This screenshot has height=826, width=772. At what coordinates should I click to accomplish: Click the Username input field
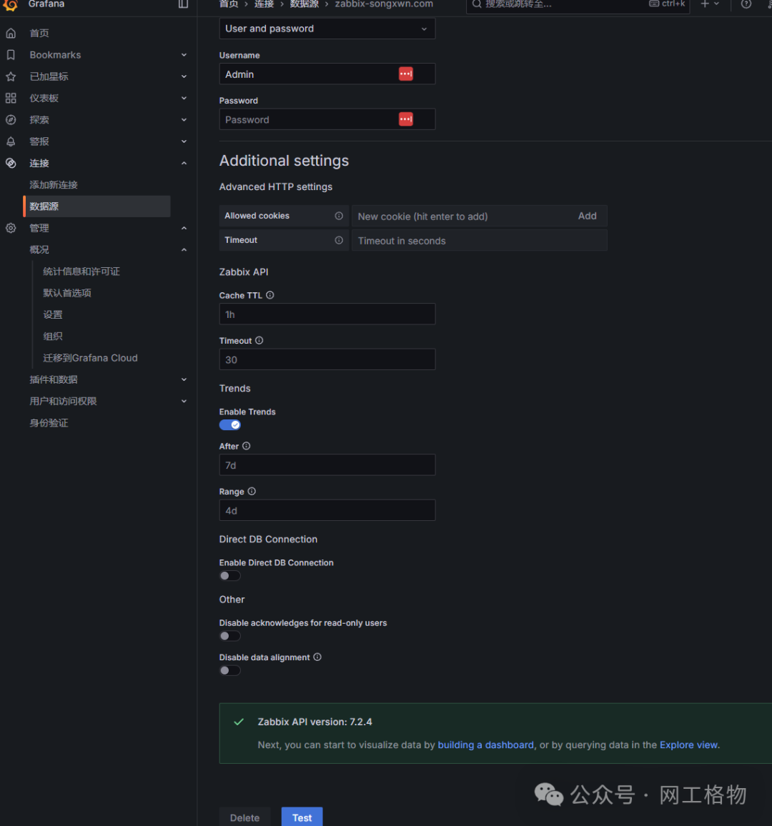pyautogui.click(x=327, y=74)
